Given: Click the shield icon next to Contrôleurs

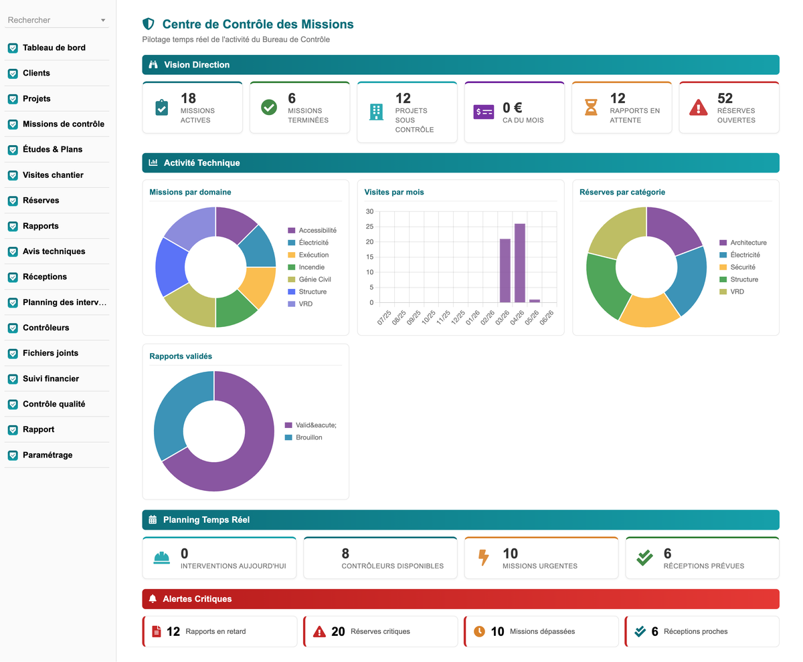Looking at the screenshot, I should click(x=12, y=328).
